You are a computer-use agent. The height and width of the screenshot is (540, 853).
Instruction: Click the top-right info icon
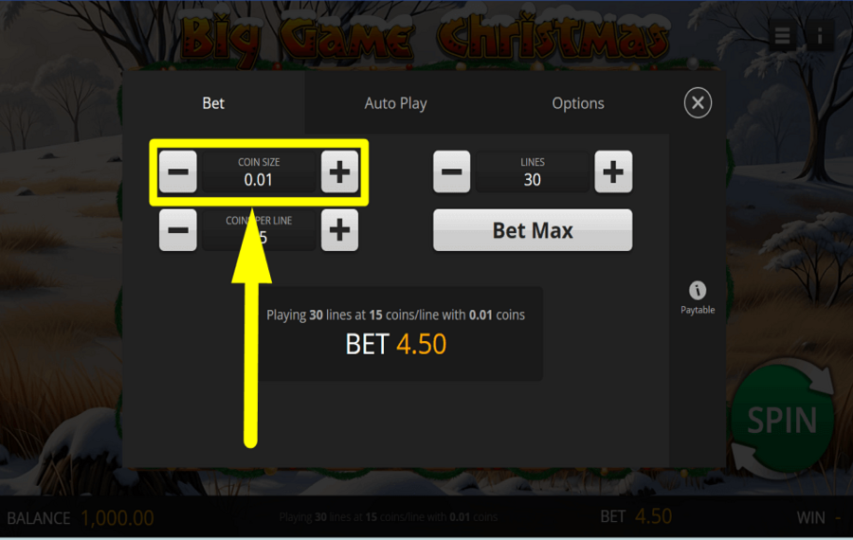(x=819, y=36)
